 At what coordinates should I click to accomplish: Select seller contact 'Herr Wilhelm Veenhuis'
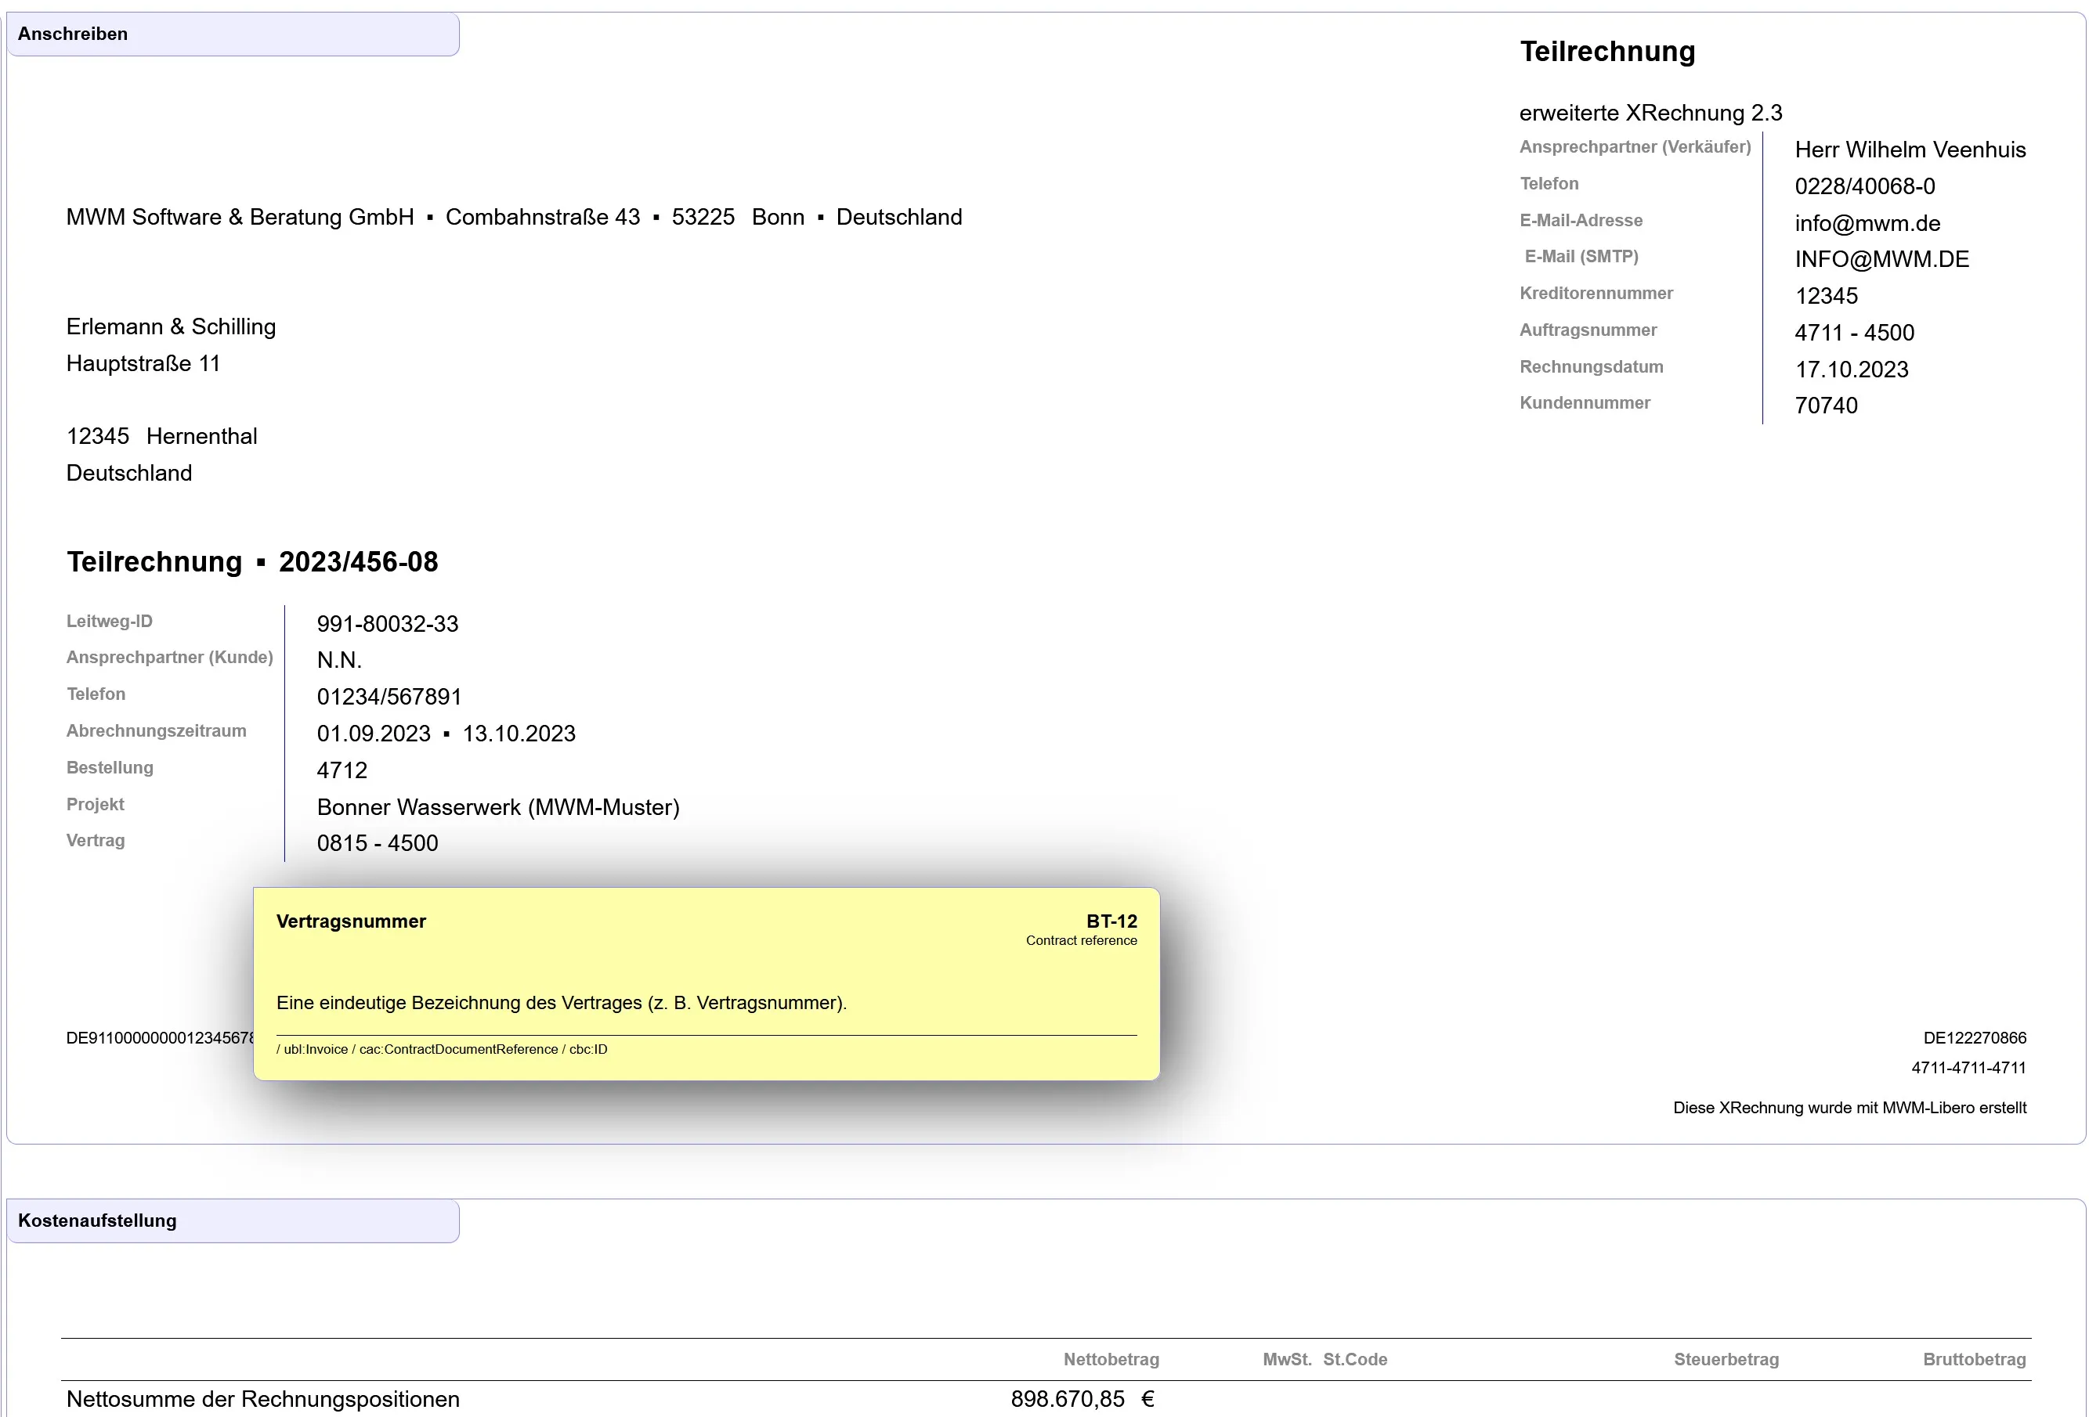pyautogui.click(x=1910, y=150)
